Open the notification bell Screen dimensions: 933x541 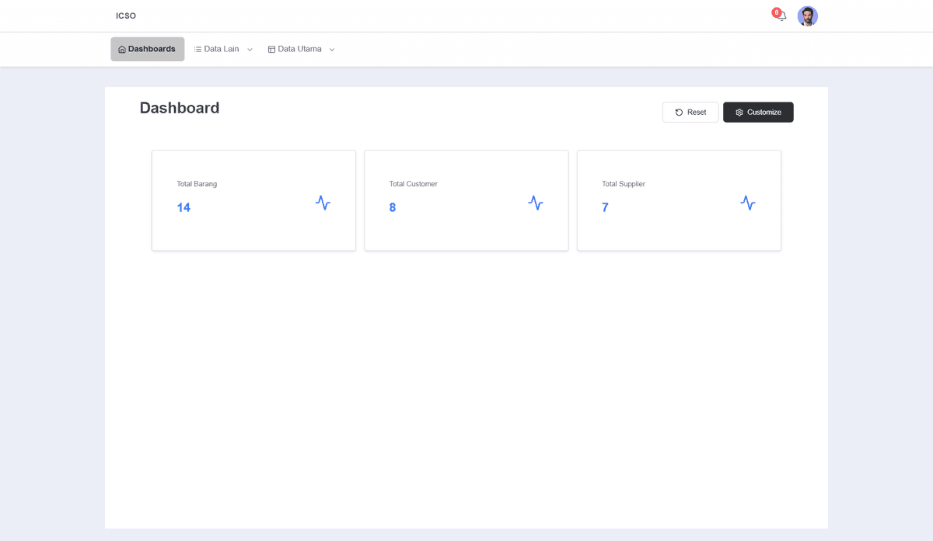(x=782, y=16)
